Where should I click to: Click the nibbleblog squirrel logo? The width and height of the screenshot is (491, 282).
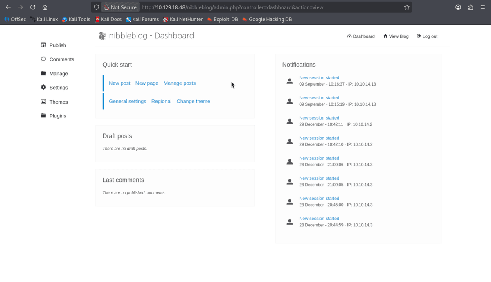102,36
